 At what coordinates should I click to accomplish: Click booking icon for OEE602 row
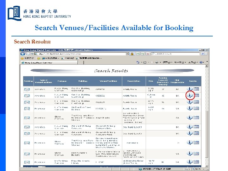click(27, 96)
